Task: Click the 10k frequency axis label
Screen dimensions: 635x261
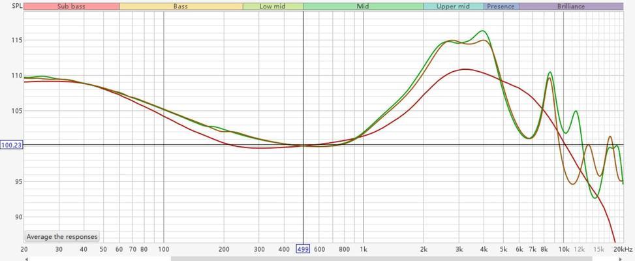Action: coord(563,249)
